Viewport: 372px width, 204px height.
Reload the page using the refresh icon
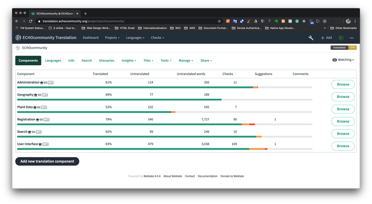click(x=31, y=21)
